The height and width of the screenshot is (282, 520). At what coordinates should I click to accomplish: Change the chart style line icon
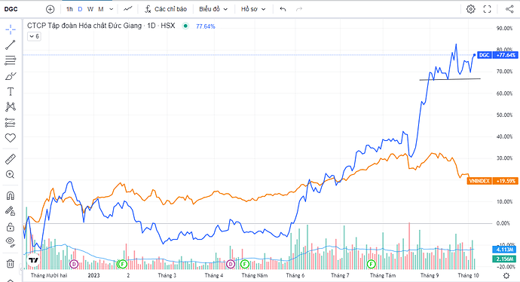128,9
